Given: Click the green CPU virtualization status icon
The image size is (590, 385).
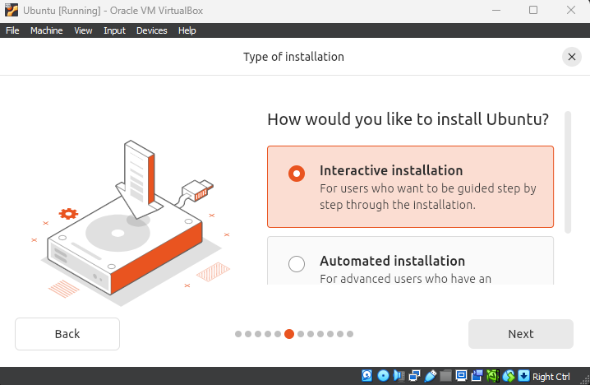Looking at the screenshot, I should click(x=492, y=376).
